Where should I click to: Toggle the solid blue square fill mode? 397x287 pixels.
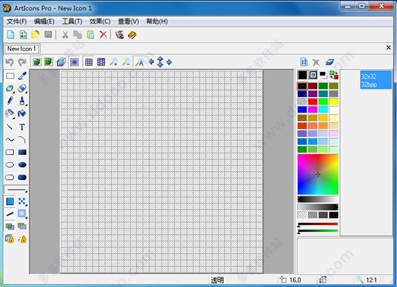pos(10,202)
